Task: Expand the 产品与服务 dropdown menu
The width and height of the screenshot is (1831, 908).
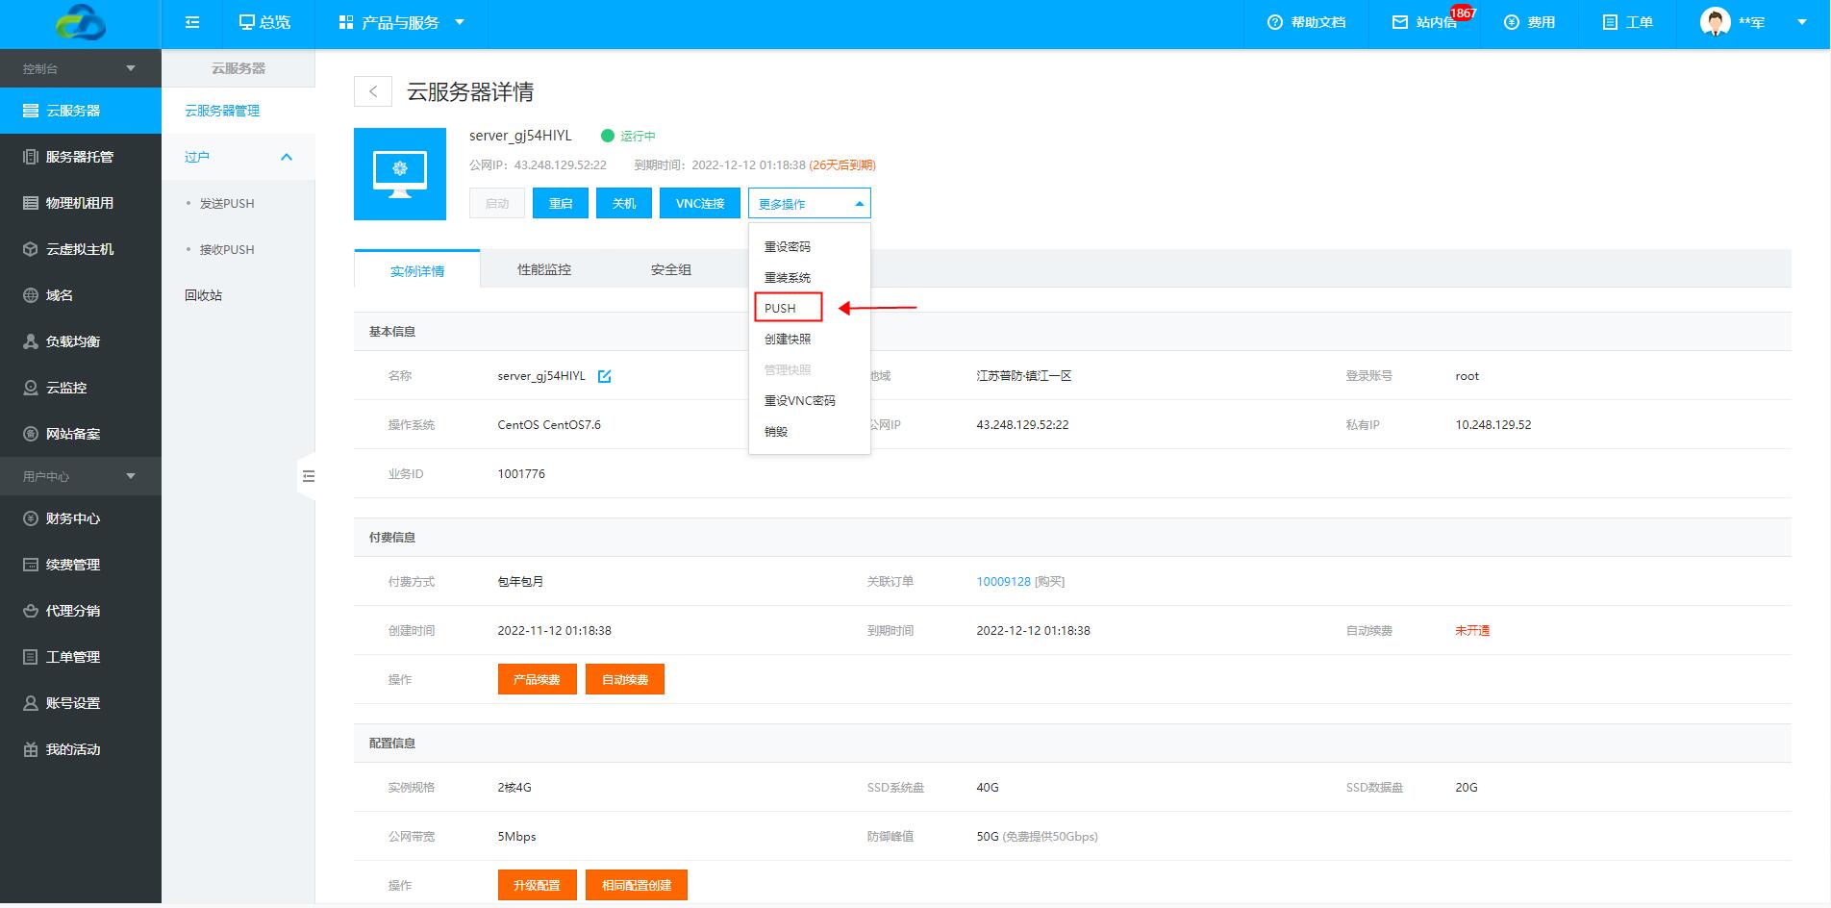Action: [401, 22]
